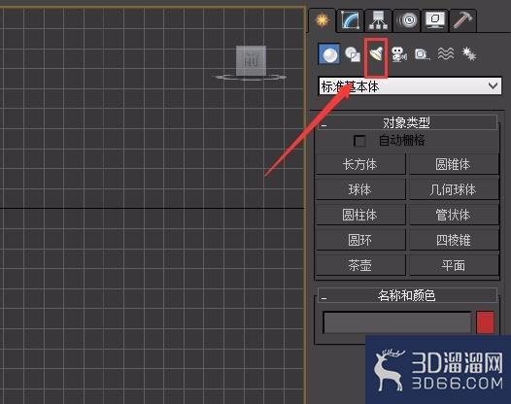511x404 pixels.
Task: Collapse the 对象类型 rollout
Action: (x=407, y=122)
